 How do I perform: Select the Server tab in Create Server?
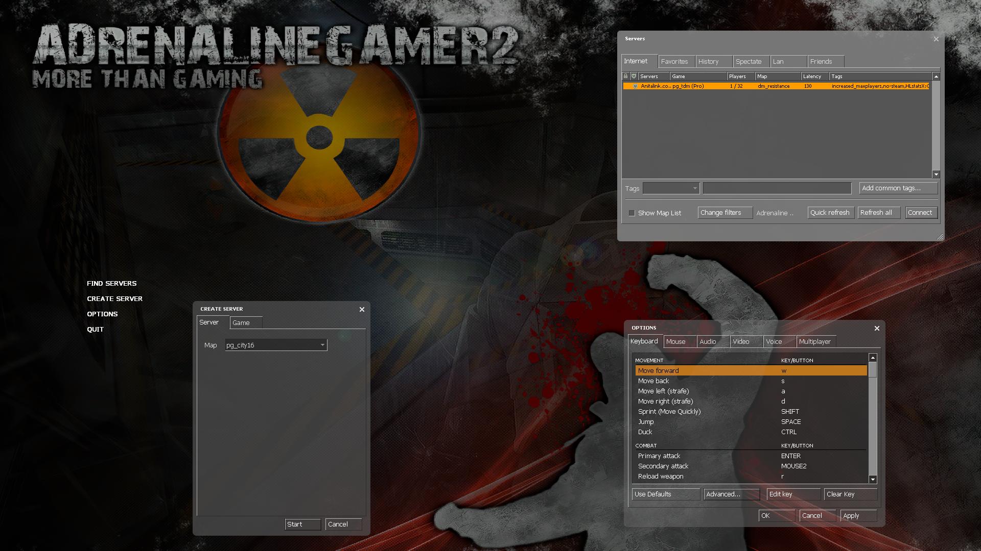point(213,322)
